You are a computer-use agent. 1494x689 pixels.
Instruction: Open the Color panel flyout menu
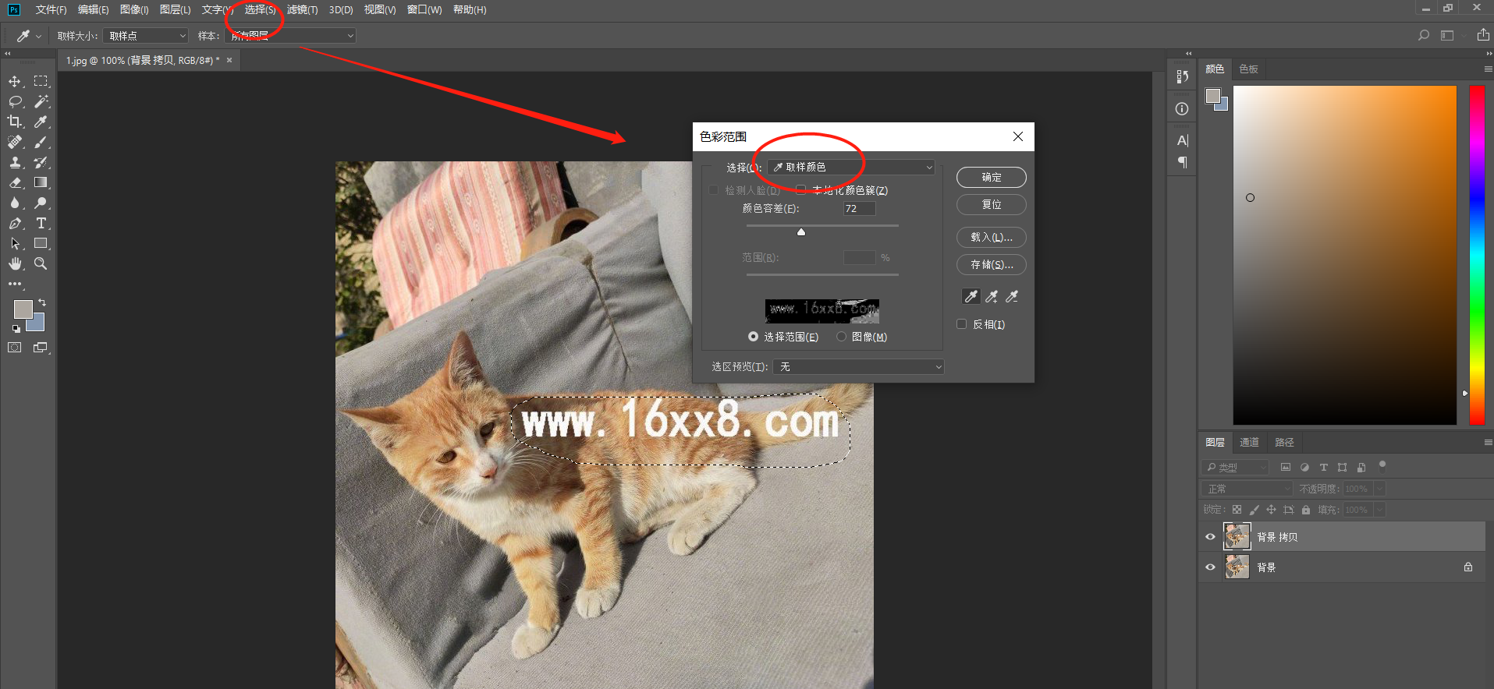tap(1488, 69)
